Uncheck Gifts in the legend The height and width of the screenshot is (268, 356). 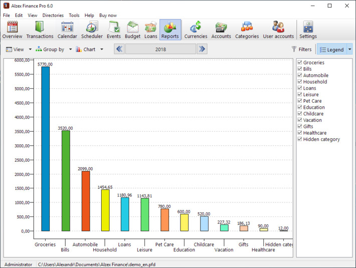click(300, 126)
